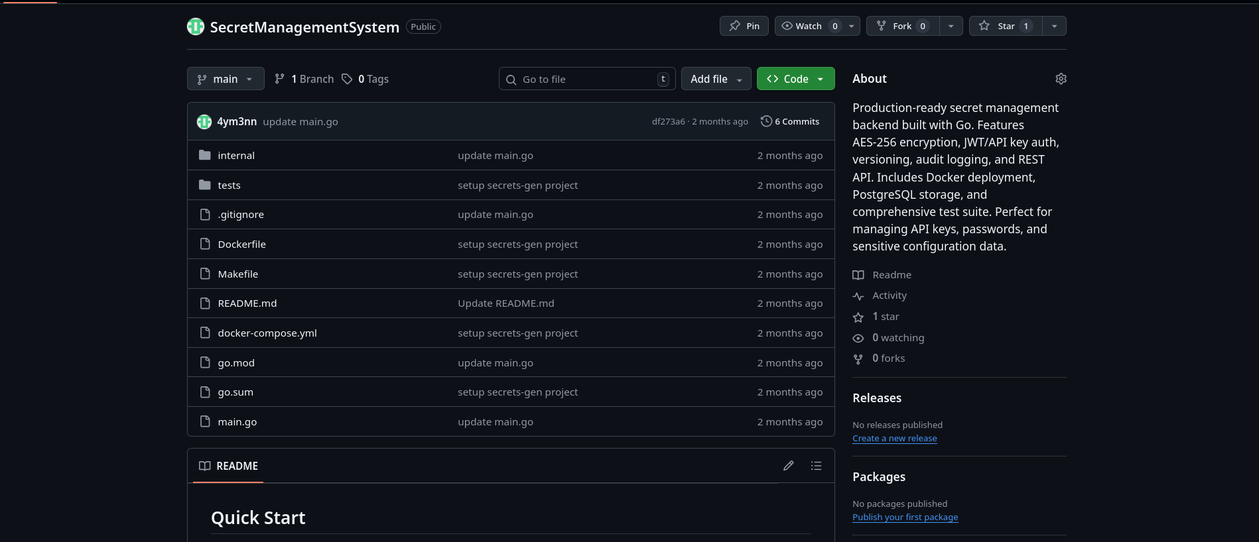The width and height of the screenshot is (1259, 542).
Task: Click Create a new release link
Action: pos(895,439)
